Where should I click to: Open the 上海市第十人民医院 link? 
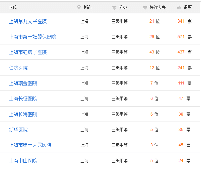[30, 145]
